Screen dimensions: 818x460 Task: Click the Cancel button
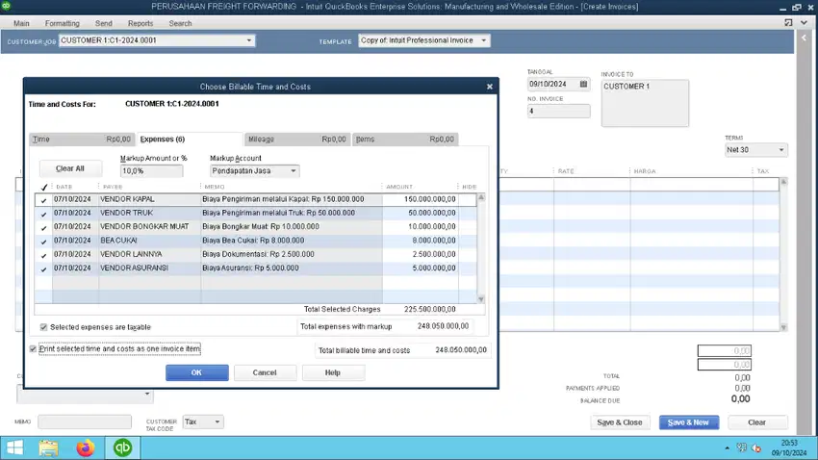(x=265, y=372)
